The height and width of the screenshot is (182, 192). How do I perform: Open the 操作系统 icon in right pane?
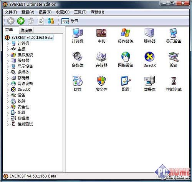pyautogui.click(x=126, y=35)
